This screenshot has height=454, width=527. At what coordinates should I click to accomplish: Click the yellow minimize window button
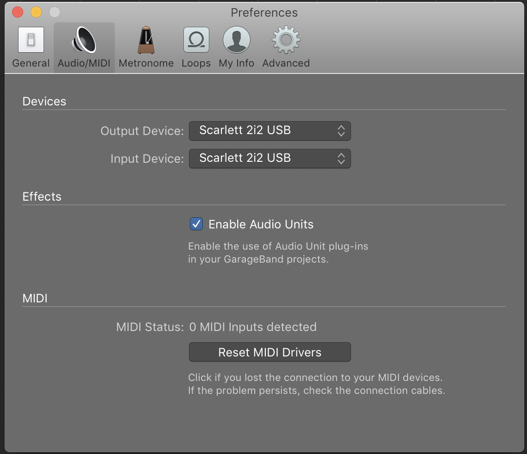point(36,12)
